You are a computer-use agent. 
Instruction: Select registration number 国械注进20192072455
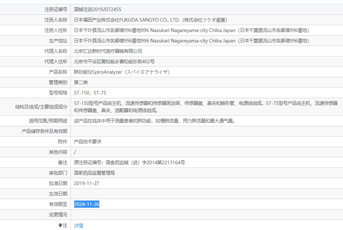(98, 9)
